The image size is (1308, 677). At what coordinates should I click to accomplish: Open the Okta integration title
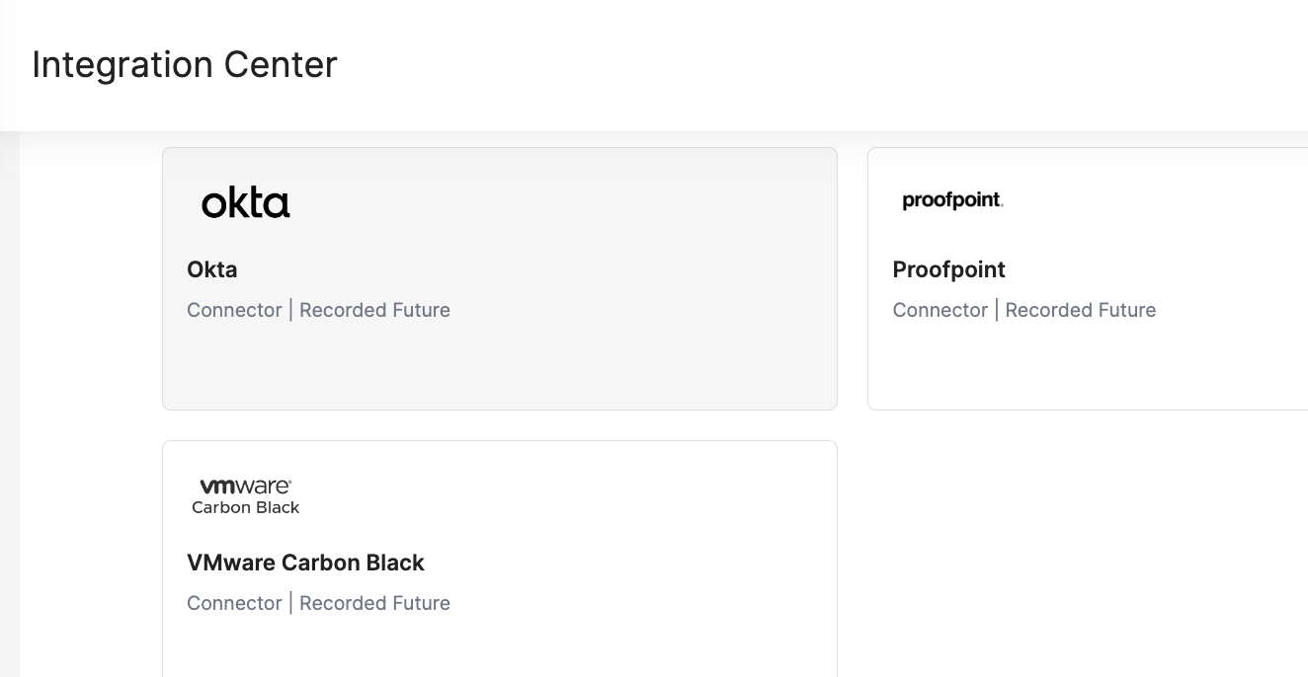click(x=212, y=269)
